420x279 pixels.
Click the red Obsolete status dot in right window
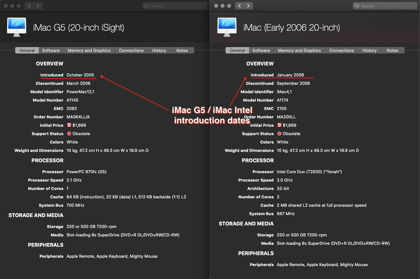(x=279, y=134)
